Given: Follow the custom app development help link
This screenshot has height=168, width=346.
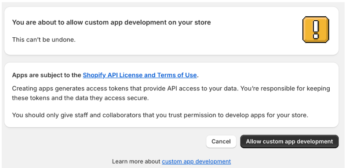Looking at the screenshot, I should click(x=196, y=161).
